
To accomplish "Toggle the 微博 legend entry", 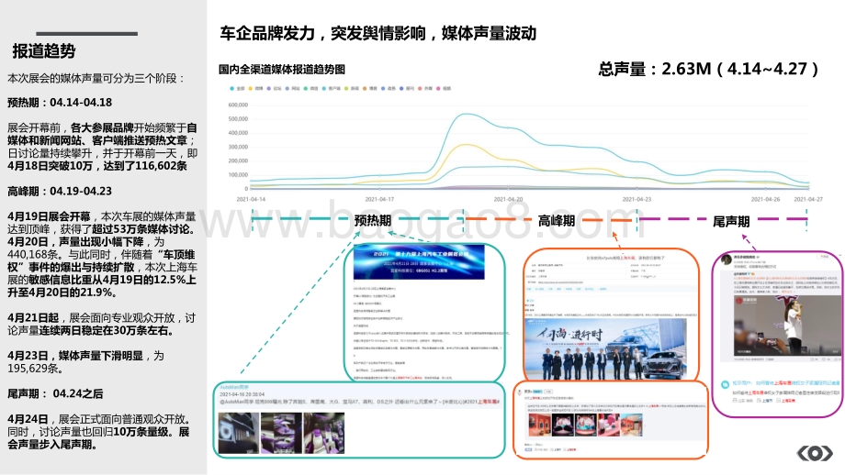I will 255,88.
